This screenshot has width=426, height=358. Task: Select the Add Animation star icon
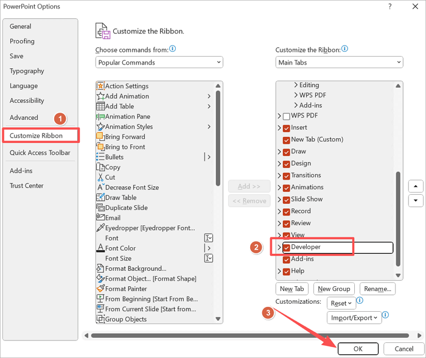click(100, 96)
